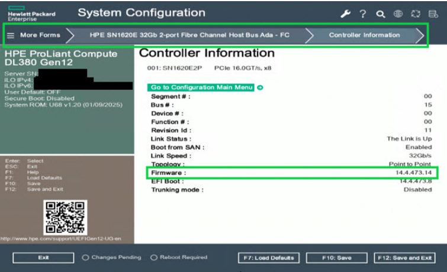Click the 001: SN1620E2P adapter text

(x=175, y=68)
